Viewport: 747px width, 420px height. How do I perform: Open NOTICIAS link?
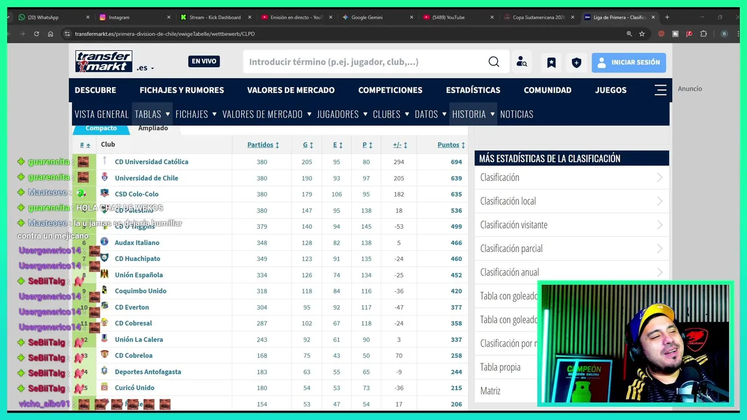[x=516, y=114]
